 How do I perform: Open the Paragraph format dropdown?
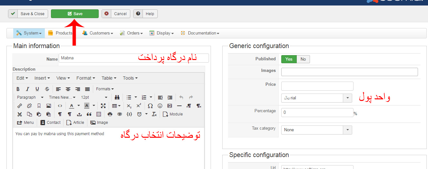(x=30, y=97)
